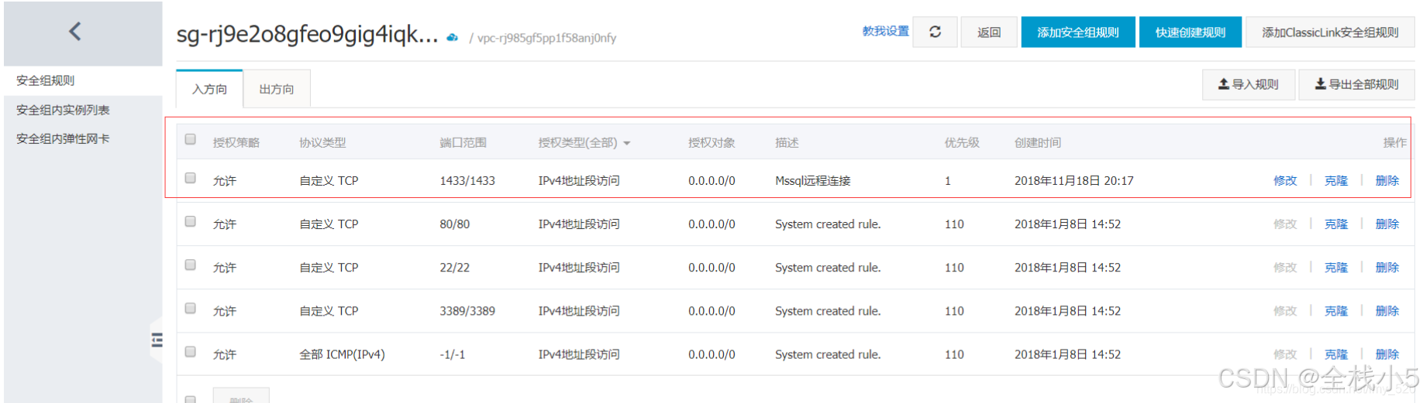The height and width of the screenshot is (403, 1423).
Task: Click 导入规则 upload button
Action: [x=1249, y=84]
